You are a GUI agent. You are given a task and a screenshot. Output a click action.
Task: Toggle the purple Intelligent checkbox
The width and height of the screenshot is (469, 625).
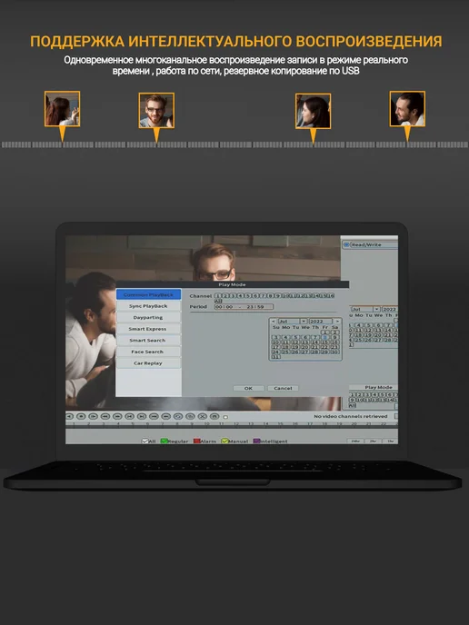pyautogui.click(x=257, y=441)
